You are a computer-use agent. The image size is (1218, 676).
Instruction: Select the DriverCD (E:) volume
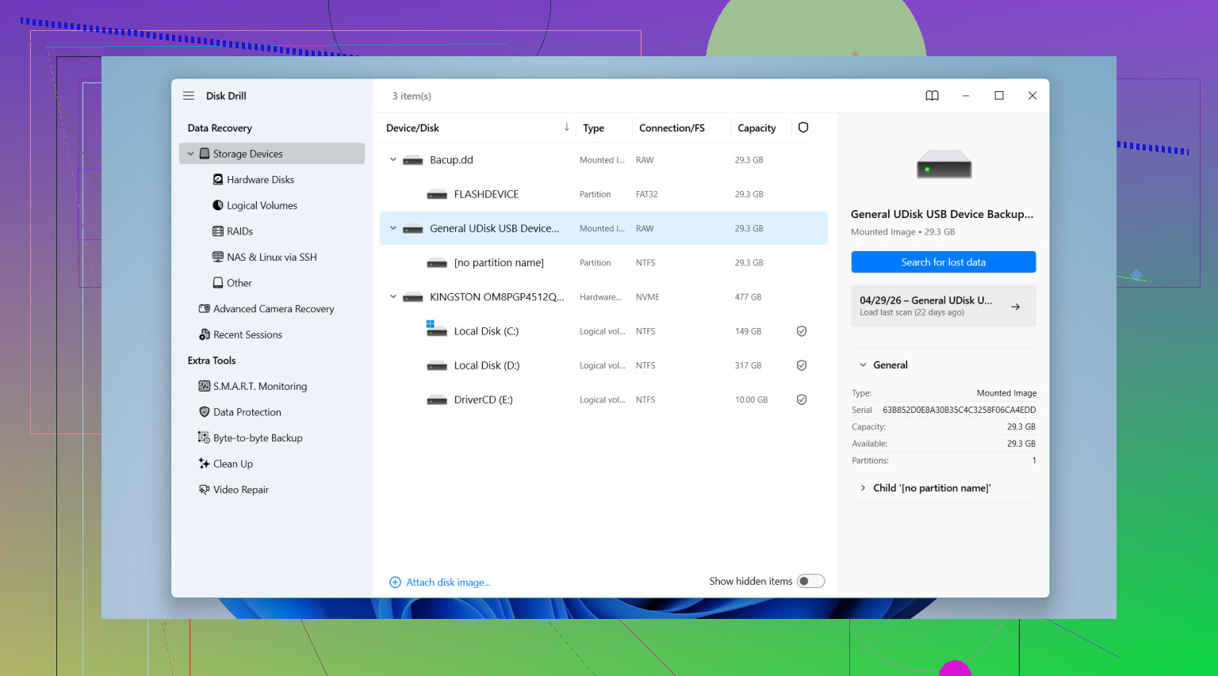coord(603,400)
